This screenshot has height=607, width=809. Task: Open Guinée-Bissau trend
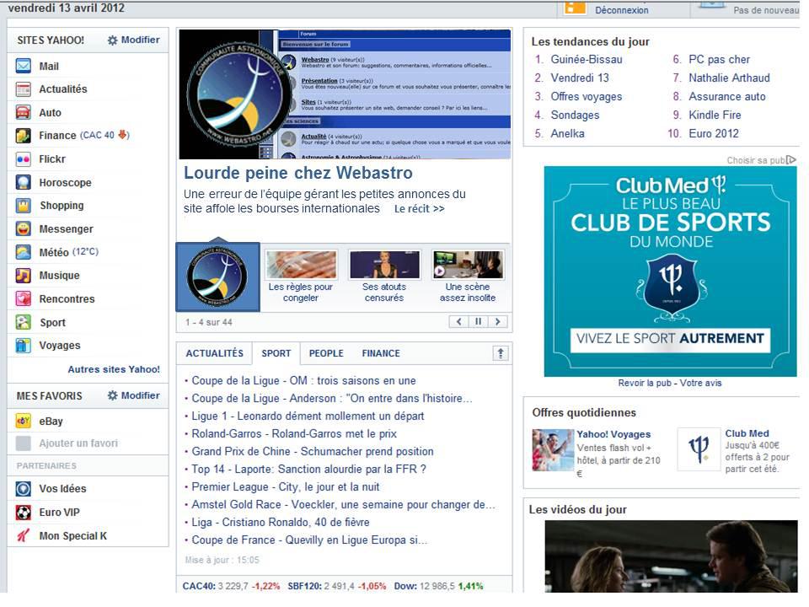click(587, 59)
